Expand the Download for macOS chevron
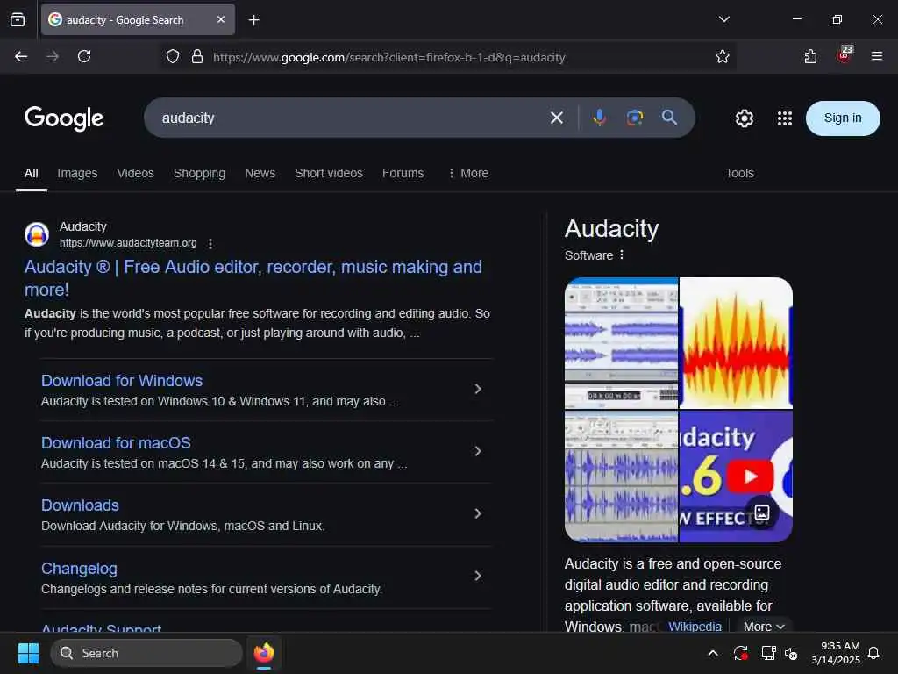898x674 pixels. tap(478, 452)
